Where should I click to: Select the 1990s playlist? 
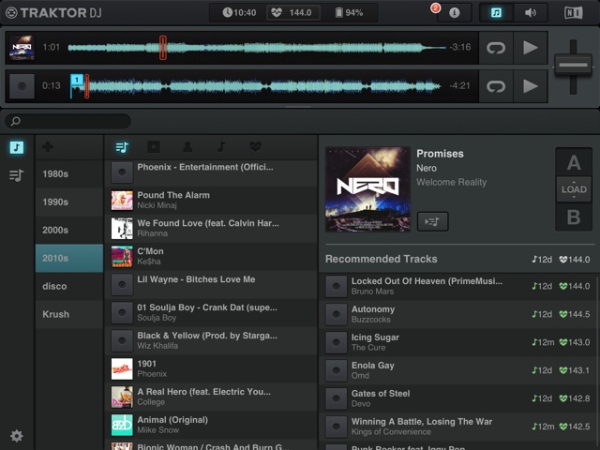pos(69,202)
